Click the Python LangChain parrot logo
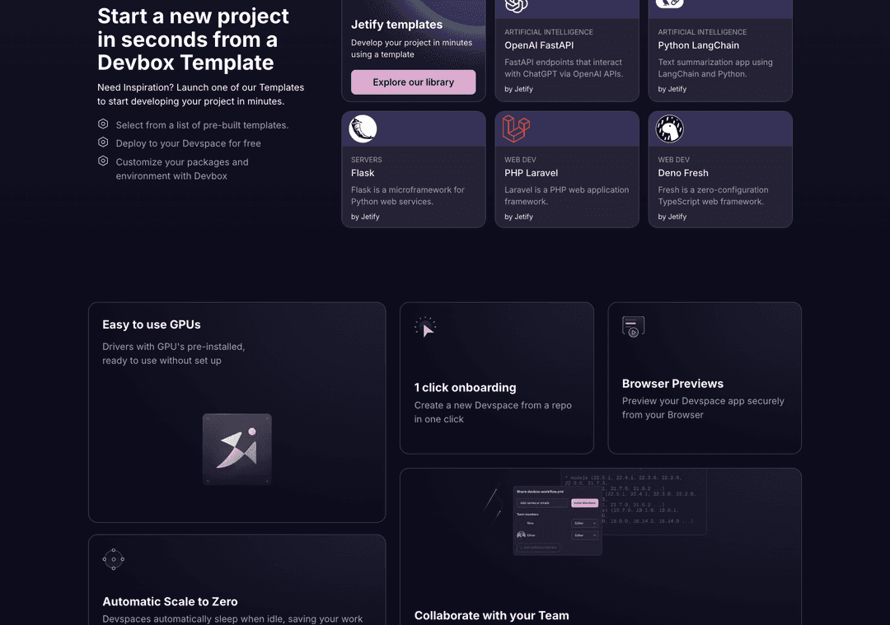 (669, 3)
